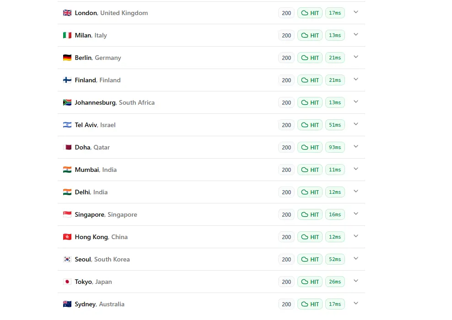Expand the Hong Kong result details
This screenshot has height=320, width=452.
[x=356, y=236]
